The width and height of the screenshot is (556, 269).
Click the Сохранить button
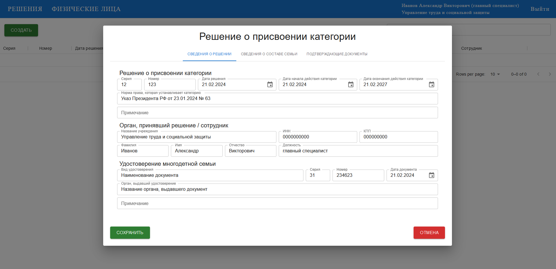click(130, 233)
